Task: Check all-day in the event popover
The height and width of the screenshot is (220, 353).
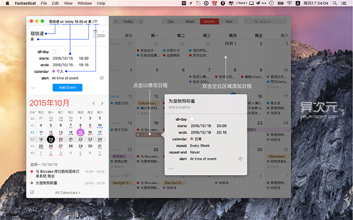Action: click(x=192, y=120)
